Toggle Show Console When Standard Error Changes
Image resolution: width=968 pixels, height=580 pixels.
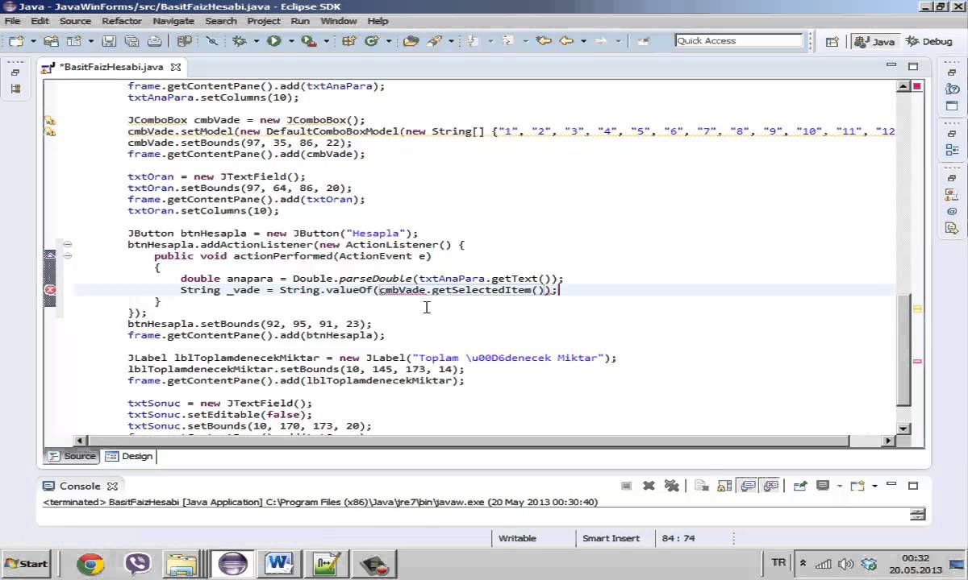click(x=771, y=486)
